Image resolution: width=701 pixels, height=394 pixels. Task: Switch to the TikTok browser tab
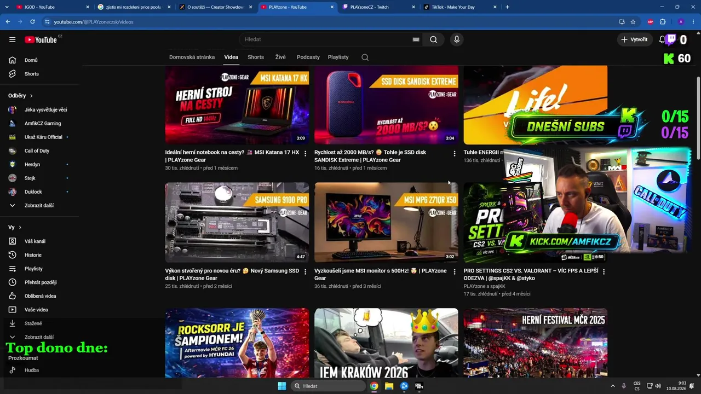point(461,7)
